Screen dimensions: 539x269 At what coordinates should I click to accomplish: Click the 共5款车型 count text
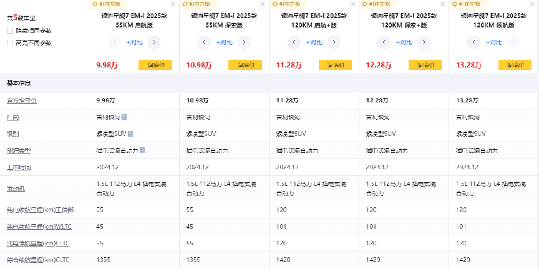tap(21, 17)
